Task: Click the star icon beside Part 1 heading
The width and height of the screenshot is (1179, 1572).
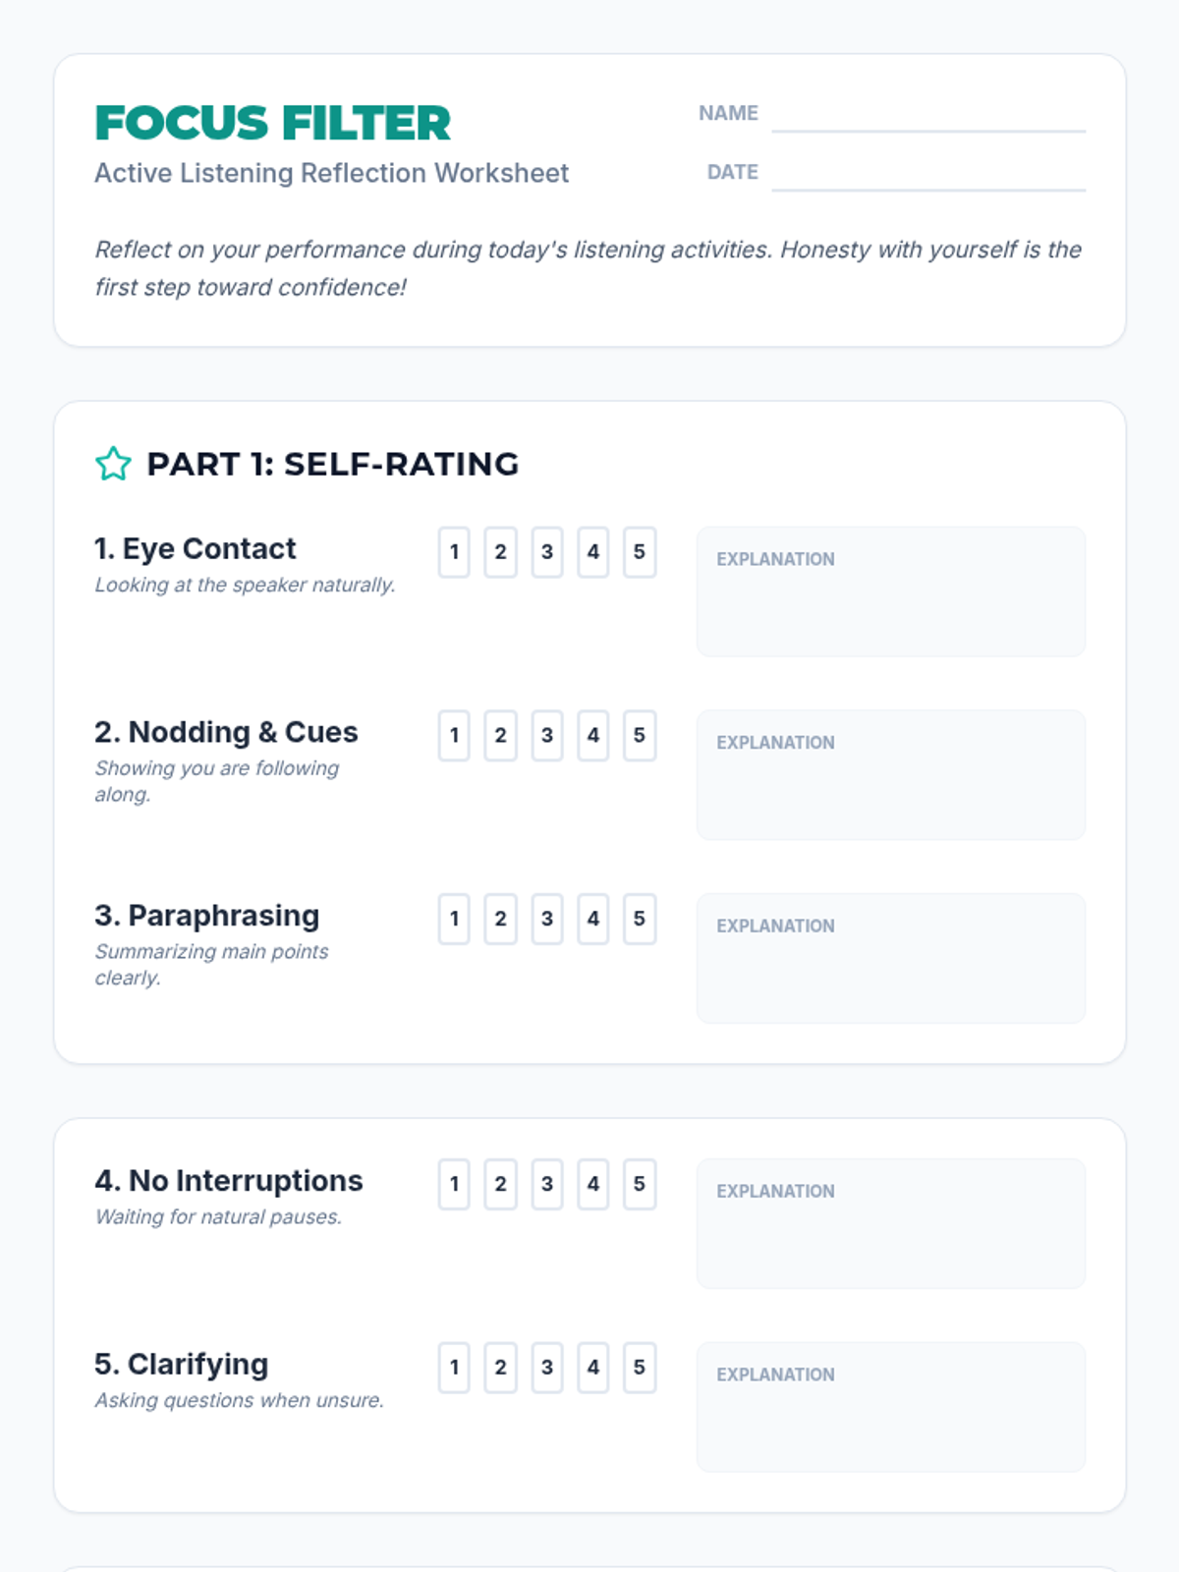Action: [x=113, y=464]
